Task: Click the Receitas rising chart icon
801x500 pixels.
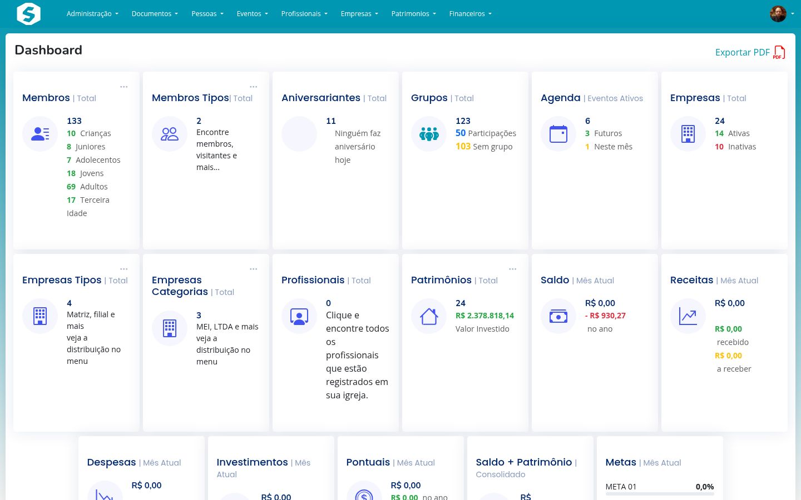Action: click(x=688, y=316)
